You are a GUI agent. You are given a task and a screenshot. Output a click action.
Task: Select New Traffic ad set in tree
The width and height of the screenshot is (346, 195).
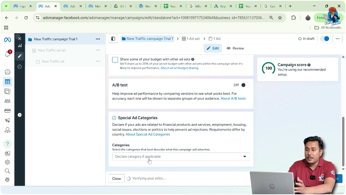point(52,50)
